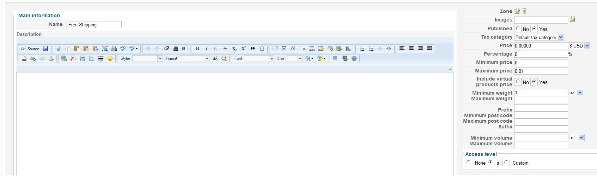Open the Format dropdown
This screenshot has height=178, width=597.
point(194,59)
